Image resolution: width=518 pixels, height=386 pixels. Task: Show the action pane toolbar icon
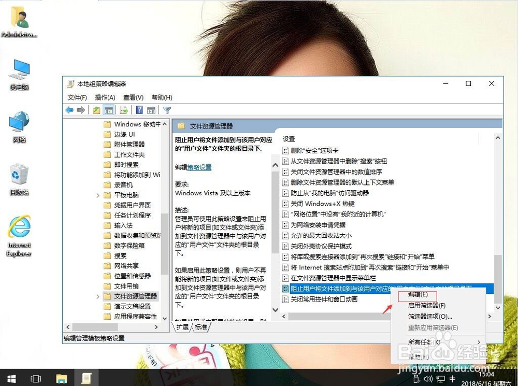[x=152, y=110]
